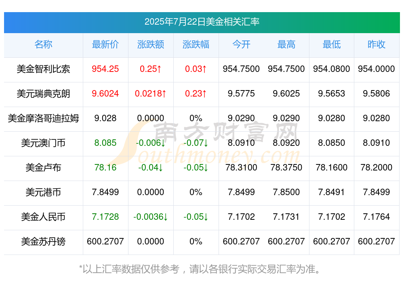Click 7.8499 in 最新价 column

click(105, 192)
